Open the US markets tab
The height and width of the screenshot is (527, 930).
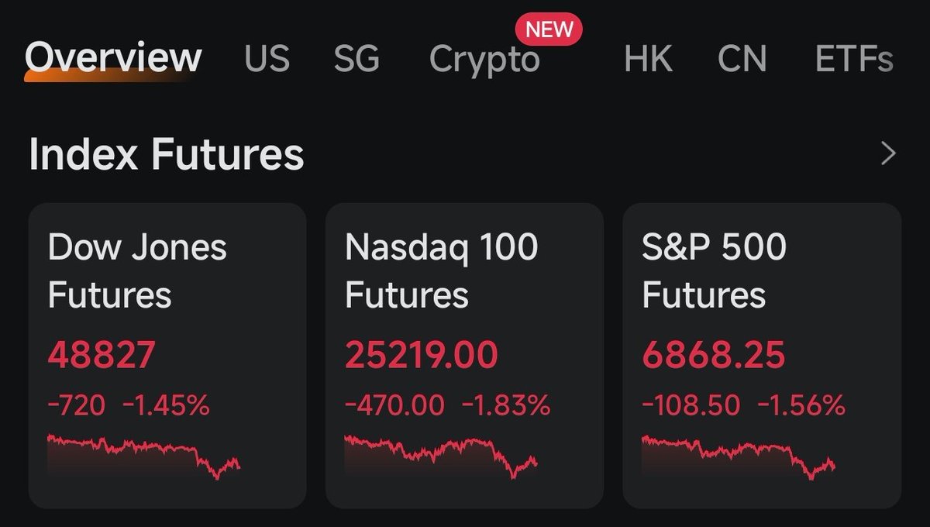(x=267, y=59)
